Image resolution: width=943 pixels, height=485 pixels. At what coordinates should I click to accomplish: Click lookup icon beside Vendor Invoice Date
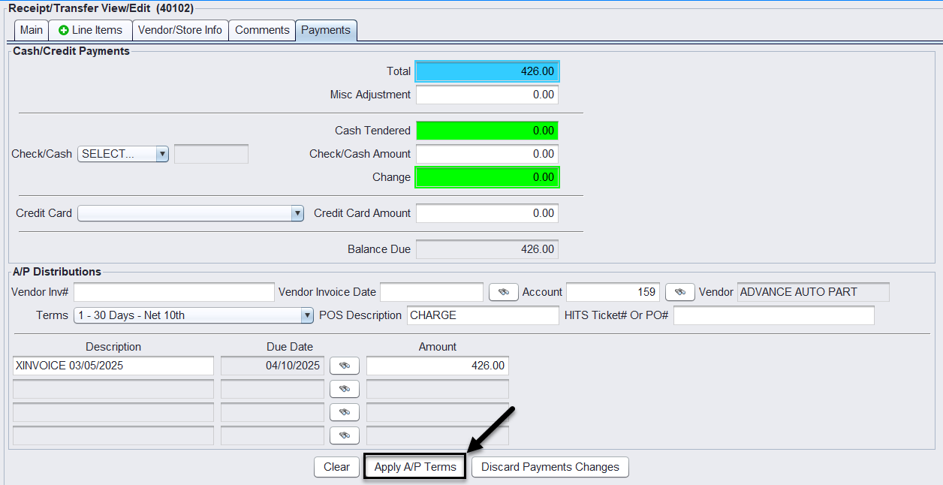[503, 292]
